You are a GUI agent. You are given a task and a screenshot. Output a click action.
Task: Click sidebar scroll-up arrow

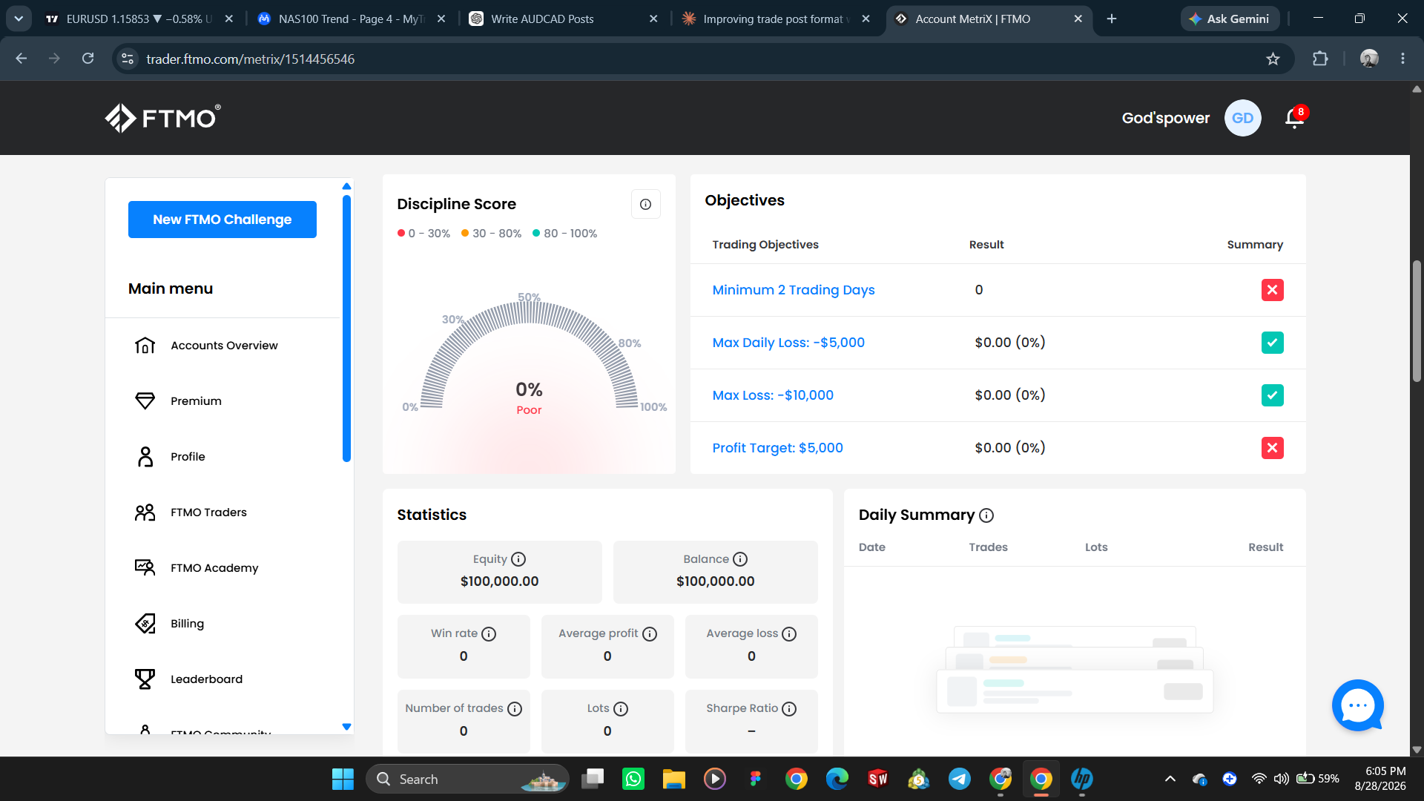pyautogui.click(x=346, y=186)
